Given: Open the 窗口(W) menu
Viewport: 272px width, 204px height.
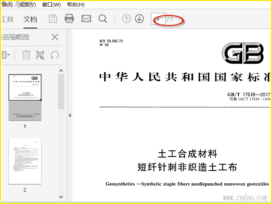Looking at the screenshot, I should click(51, 5).
